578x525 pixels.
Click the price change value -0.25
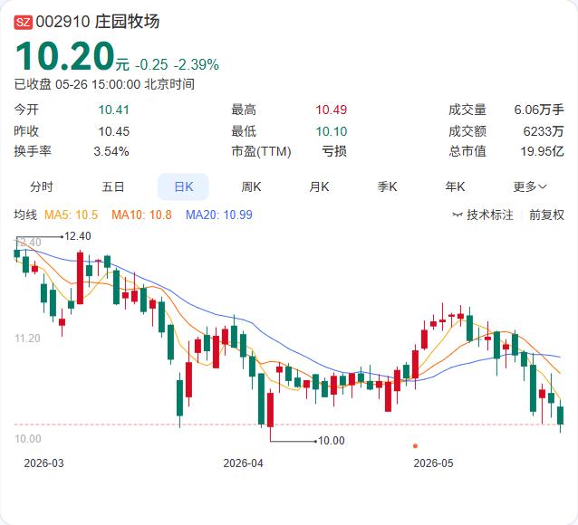click(151, 65)
